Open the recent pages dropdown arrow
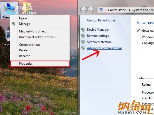This screenshot has width=154, height=115. coord(96,10)
